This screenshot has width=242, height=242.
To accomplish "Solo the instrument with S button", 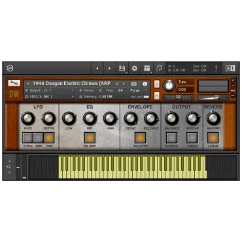I will click(x=156, y=84).
